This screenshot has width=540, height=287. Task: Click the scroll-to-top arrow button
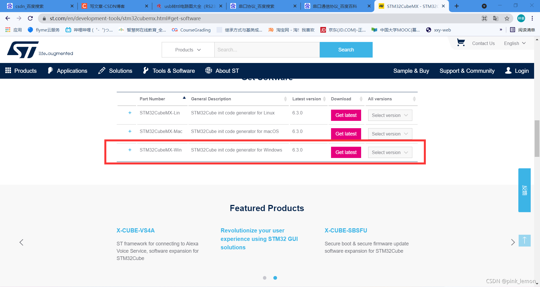tap(524, 241)
